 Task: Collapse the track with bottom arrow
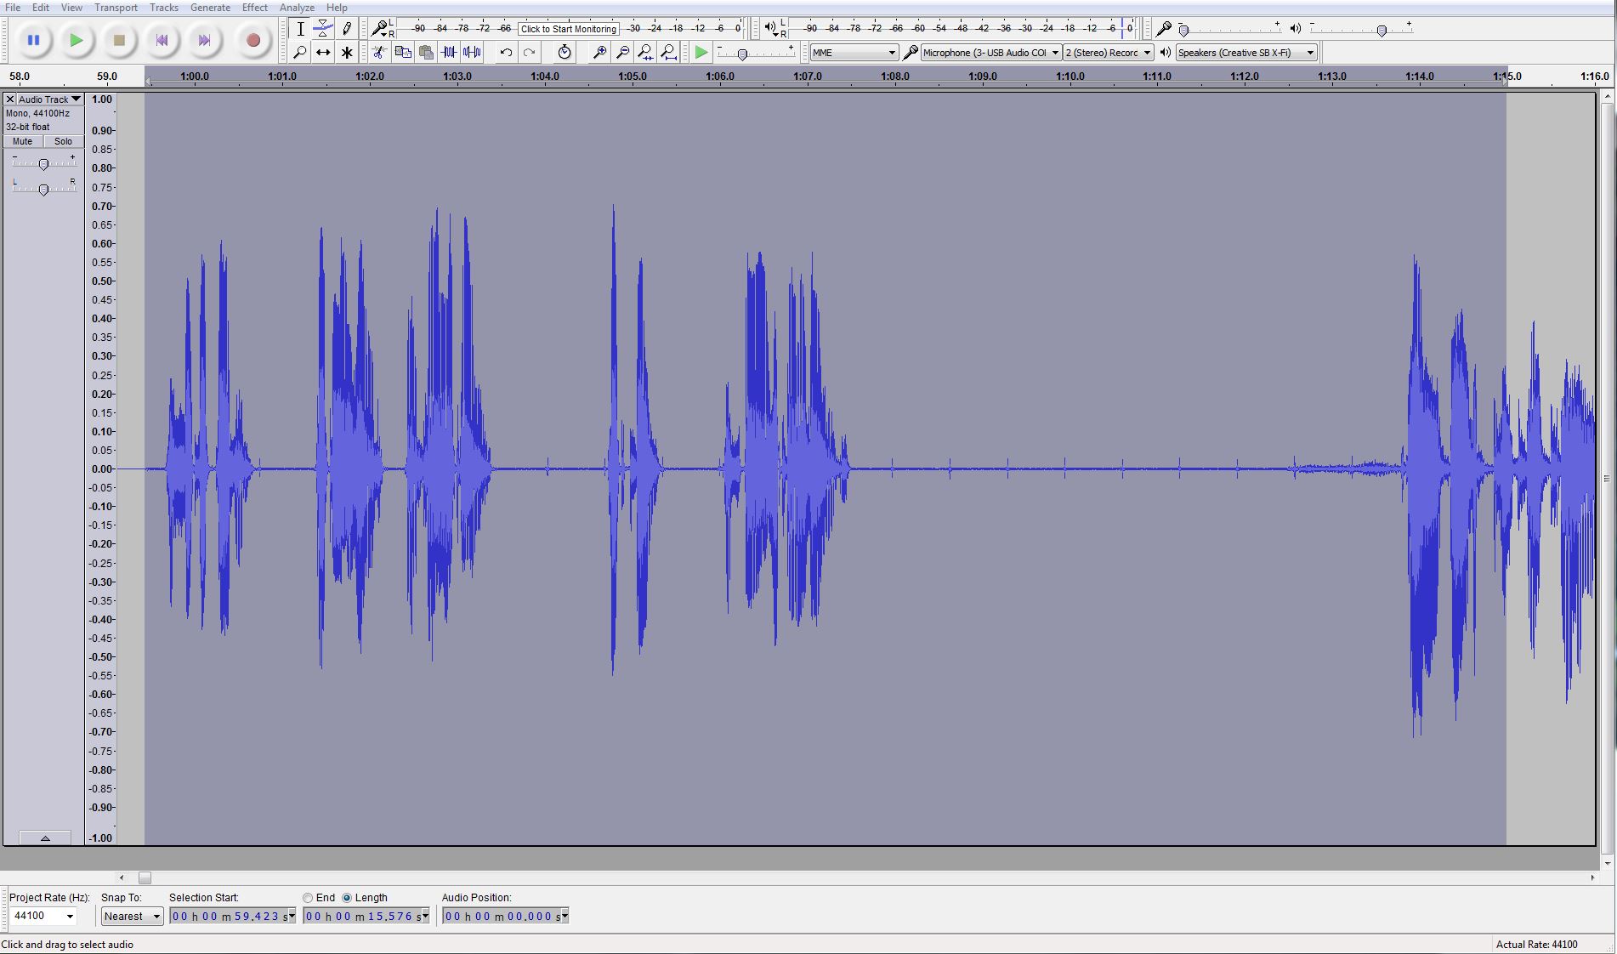pos(45,838)
